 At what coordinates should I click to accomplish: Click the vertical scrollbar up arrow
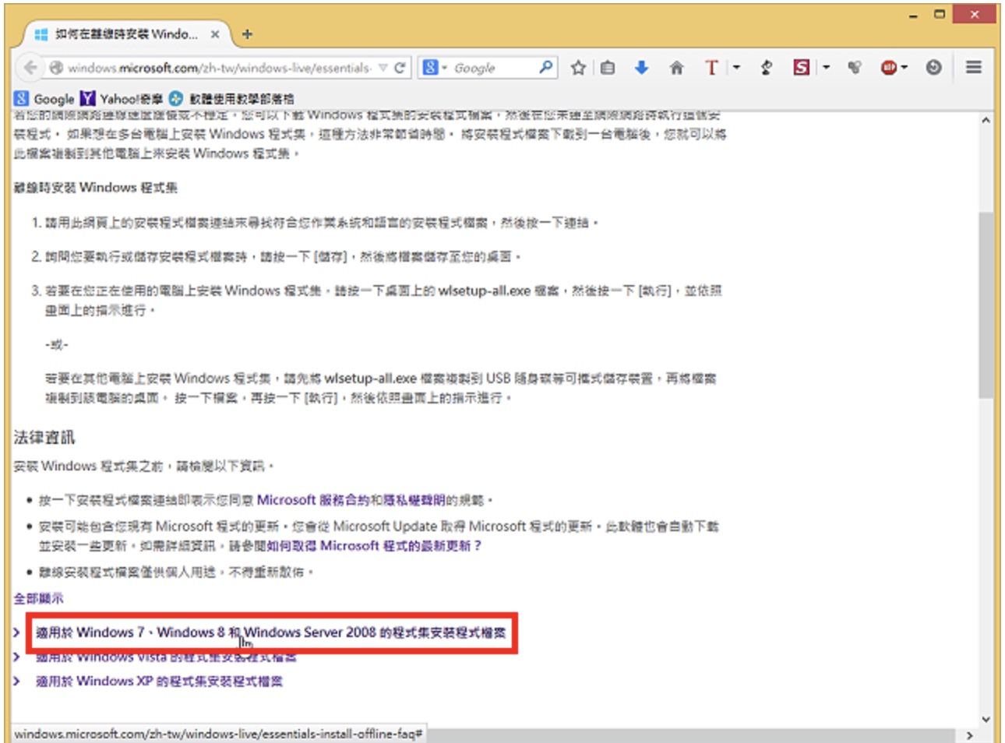986,121
